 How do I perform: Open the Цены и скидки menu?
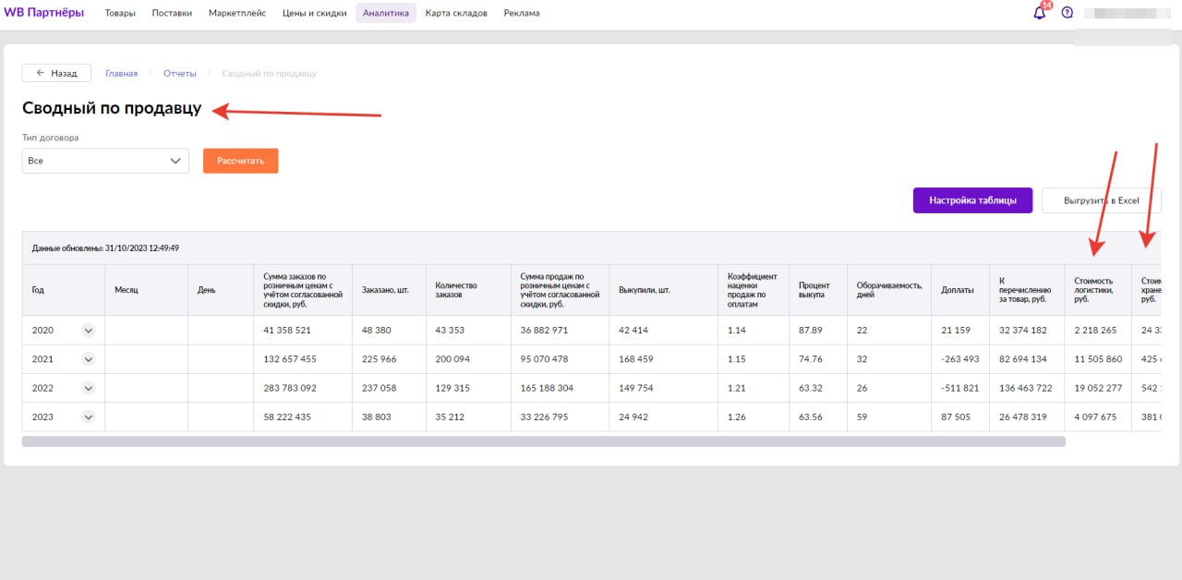pos(314,13)
